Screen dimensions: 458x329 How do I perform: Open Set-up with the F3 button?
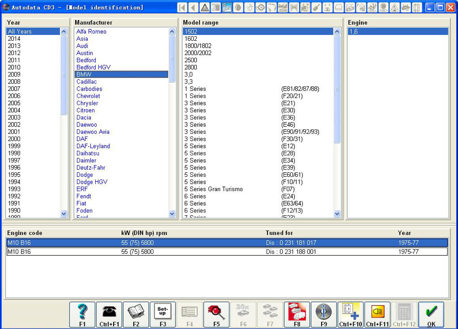pyautogui.click(x=163, y=315)
